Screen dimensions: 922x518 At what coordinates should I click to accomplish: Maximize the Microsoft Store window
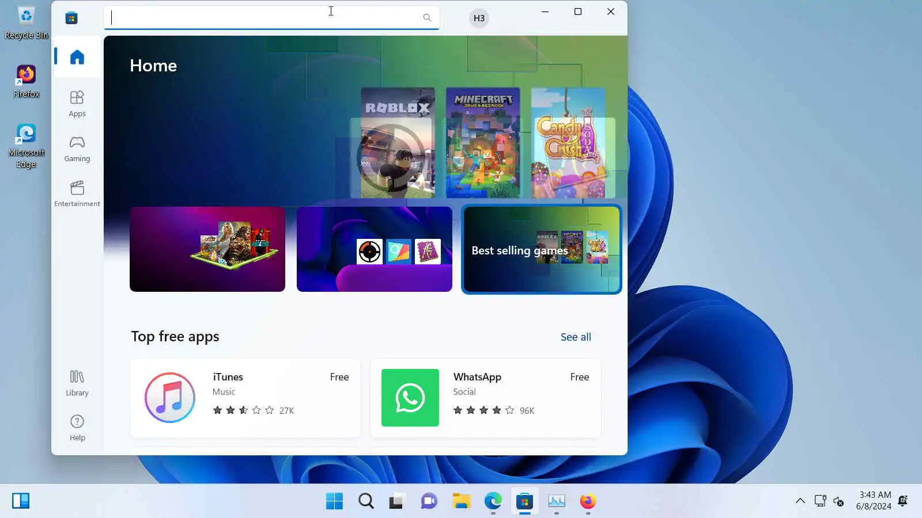(x=578, y=12)
